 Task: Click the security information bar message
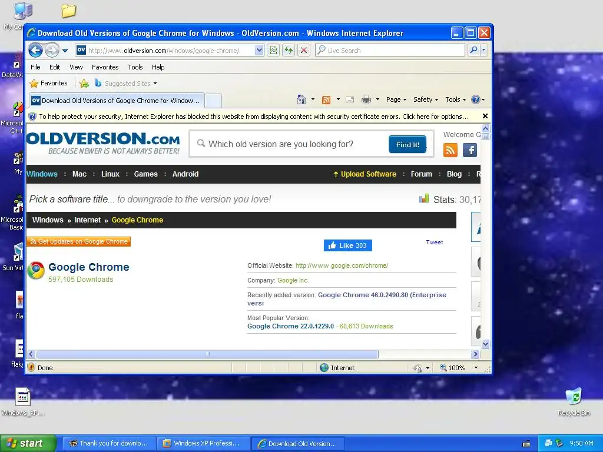254,117
